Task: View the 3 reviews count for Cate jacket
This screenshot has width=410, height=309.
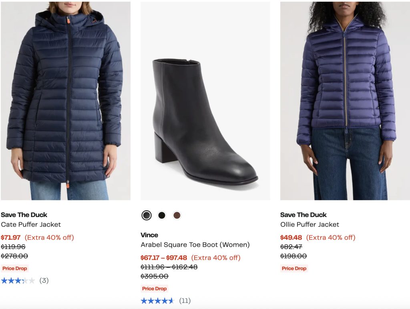Action: tap(44, 281)
